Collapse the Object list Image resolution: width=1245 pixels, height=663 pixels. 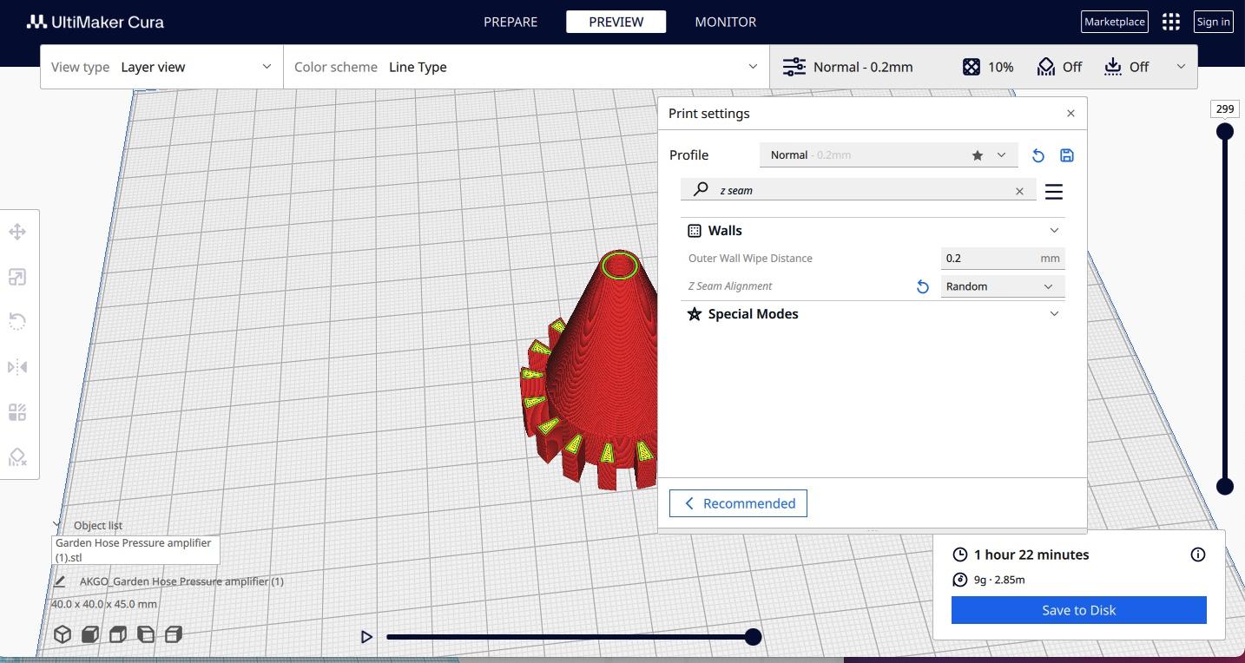(x=57, y=526)
